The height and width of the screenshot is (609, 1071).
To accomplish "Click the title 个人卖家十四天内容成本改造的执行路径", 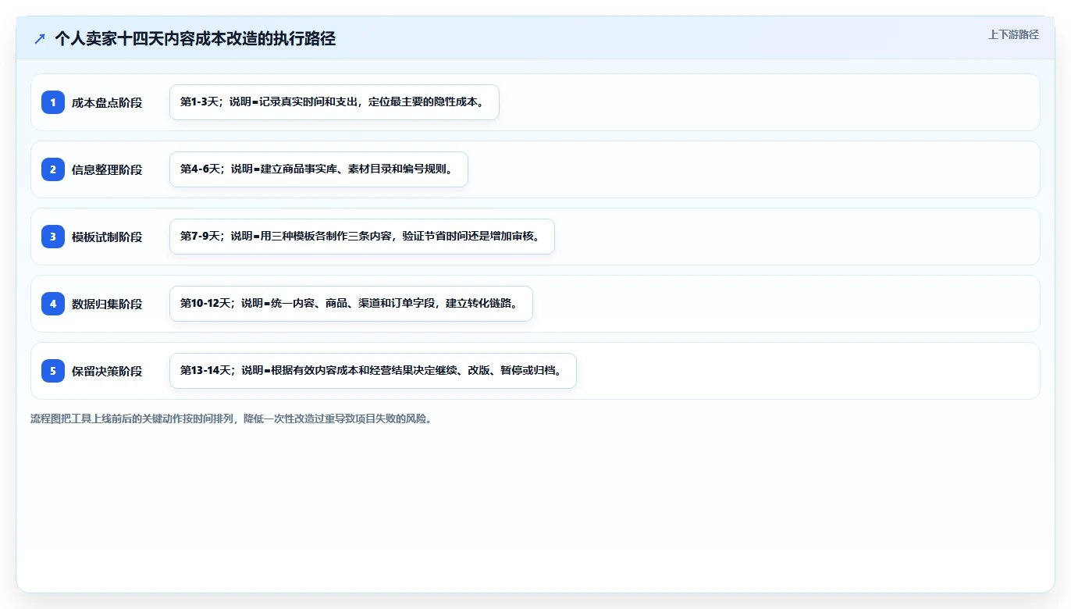I will 195,39.
